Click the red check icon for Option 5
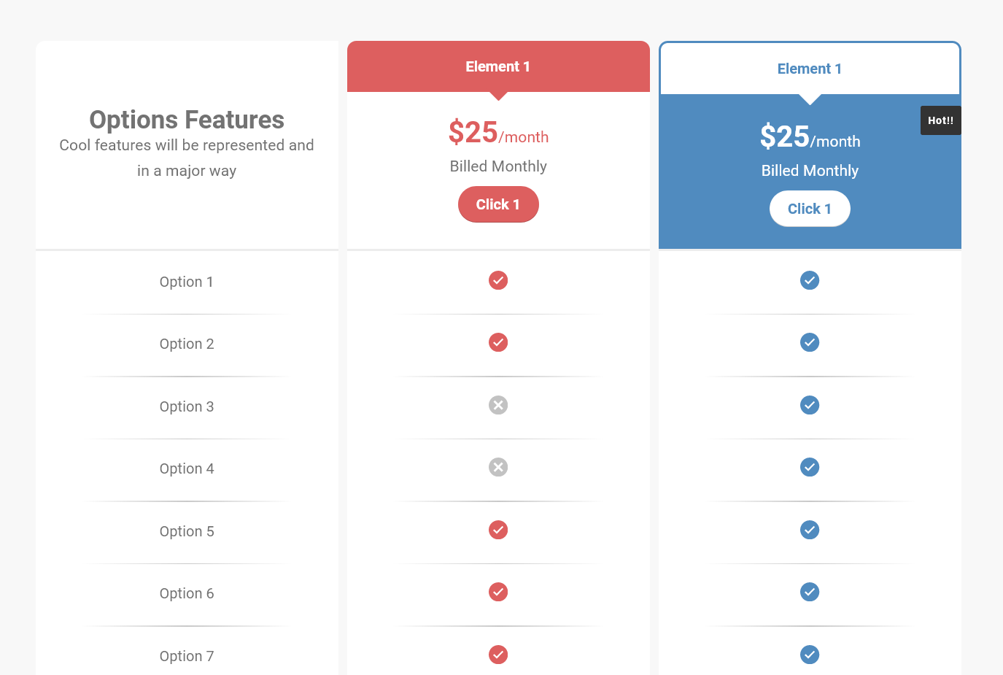The height and width of the screenshot is (675, 1003). [498, 530]
